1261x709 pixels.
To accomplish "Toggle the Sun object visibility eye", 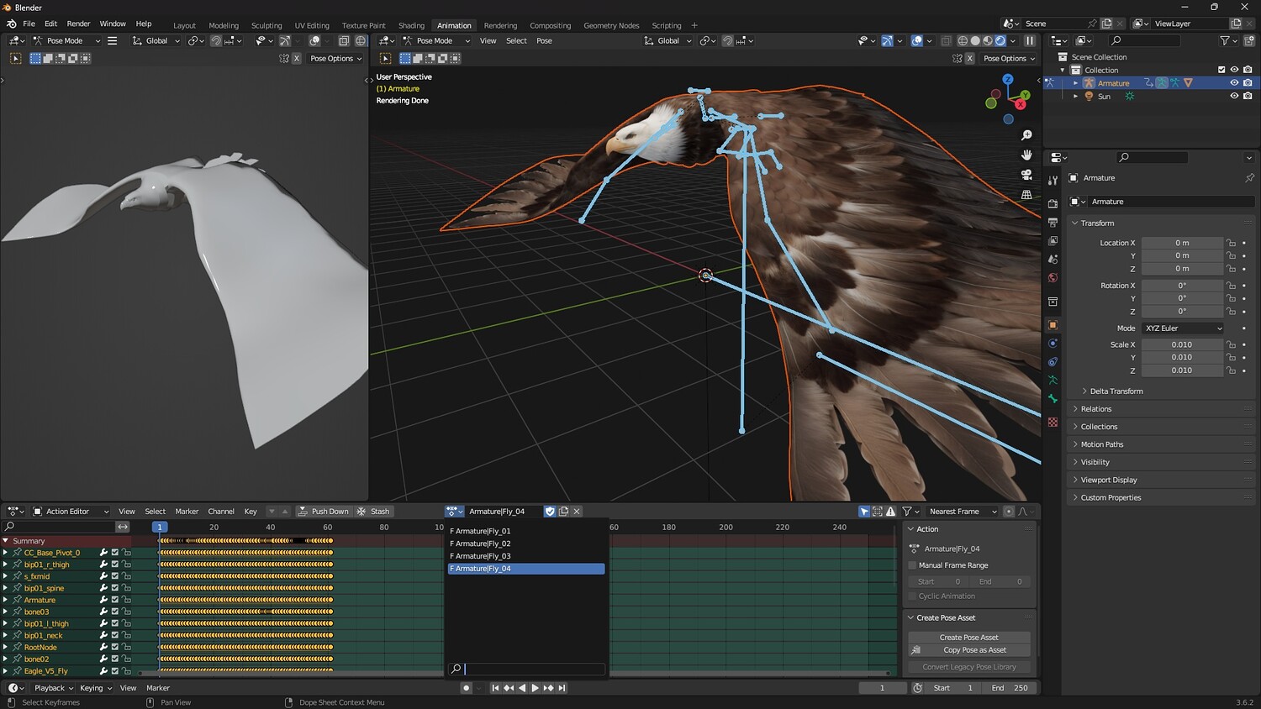I will click(1234, 96).
